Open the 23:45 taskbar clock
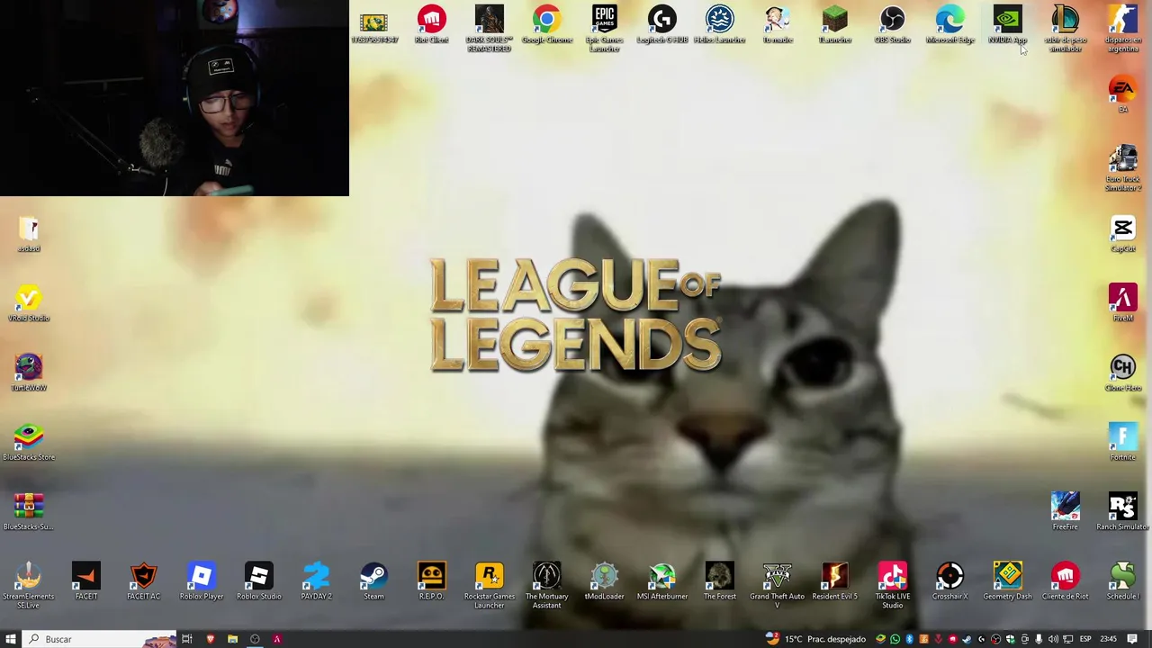1152x648 pixels. (x=1108, y=639)
